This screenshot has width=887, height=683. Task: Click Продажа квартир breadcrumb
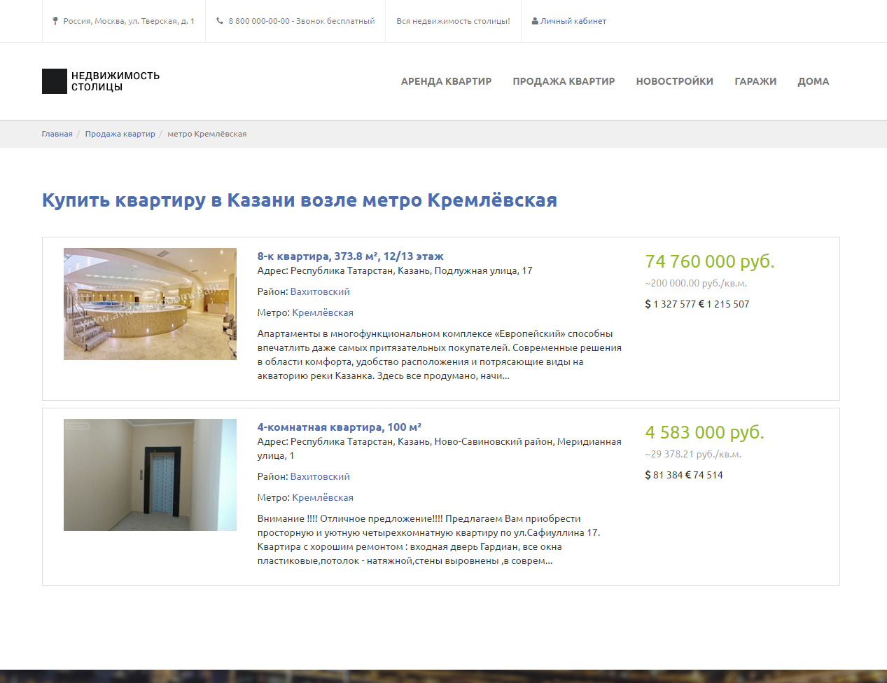coord(120,134)
